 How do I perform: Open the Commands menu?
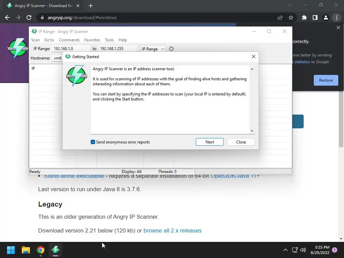[69, 40]
